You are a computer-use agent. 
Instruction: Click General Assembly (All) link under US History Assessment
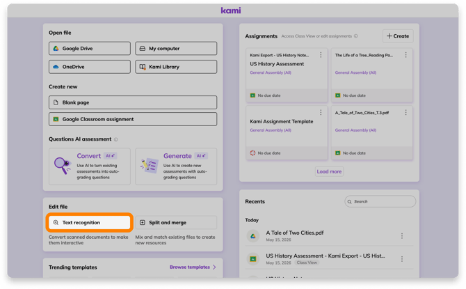point(271,72)
